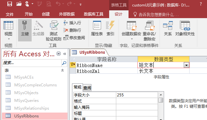Screen dimensions: 207x120
Task: Click the 测试验证规则 icon
Action: click(54, 25)
